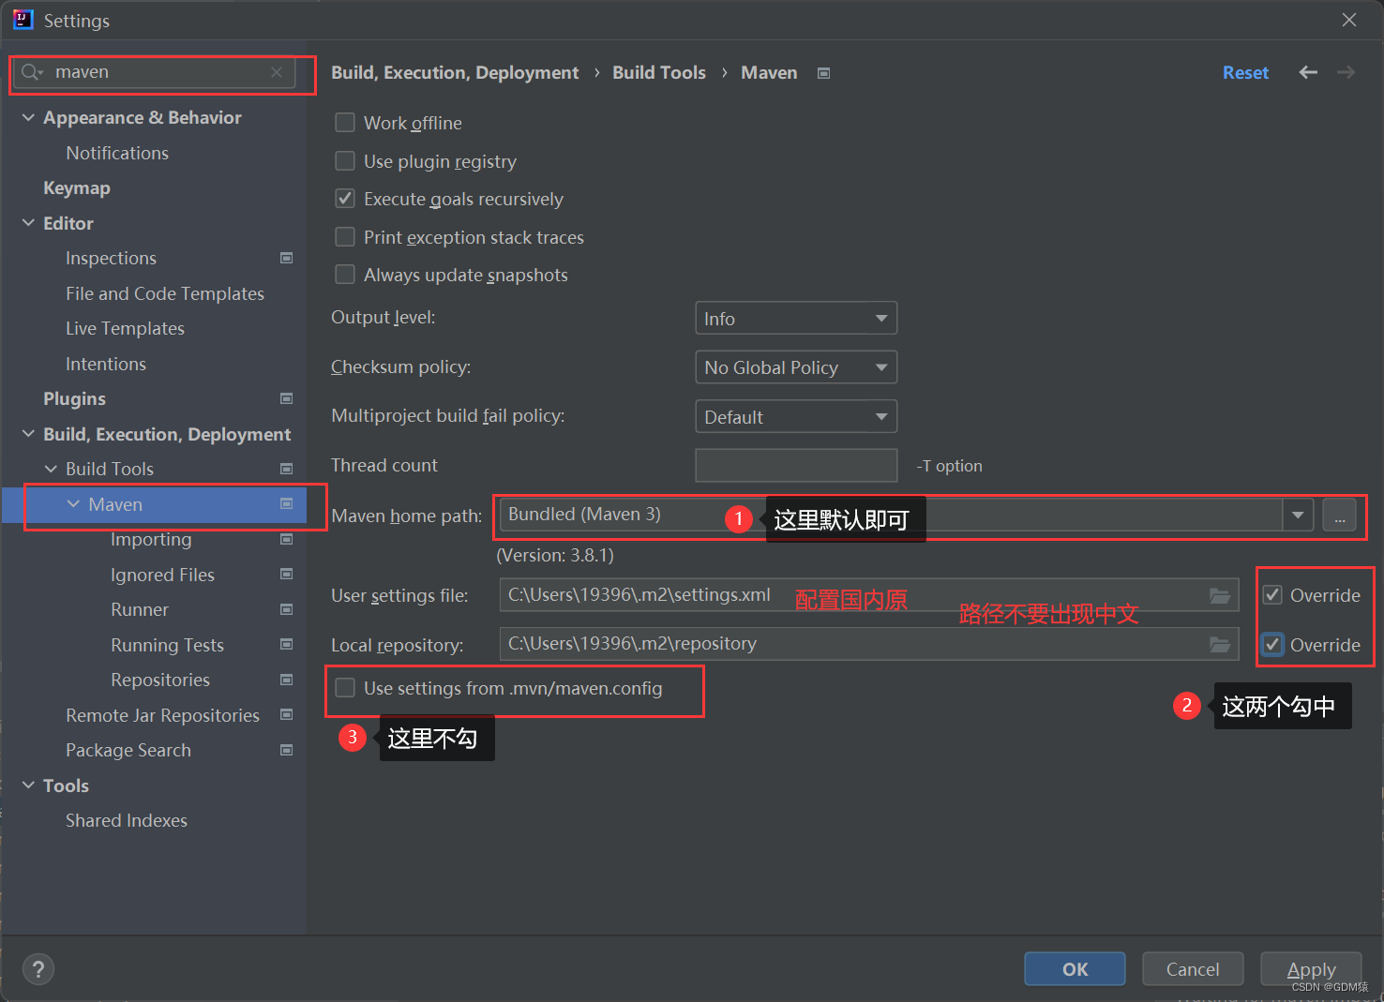The width and height of the screenshot is (1384, 1002).
Task: Collapse the Maven node chevron
Action: 73,504
